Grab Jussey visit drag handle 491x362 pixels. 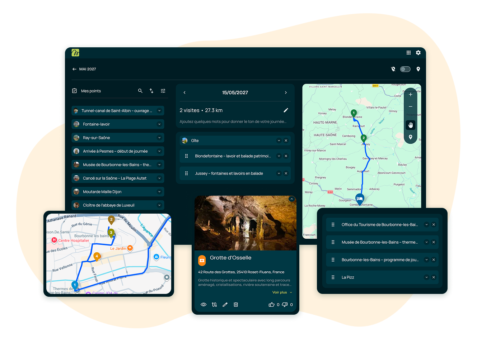click(186, 173)
